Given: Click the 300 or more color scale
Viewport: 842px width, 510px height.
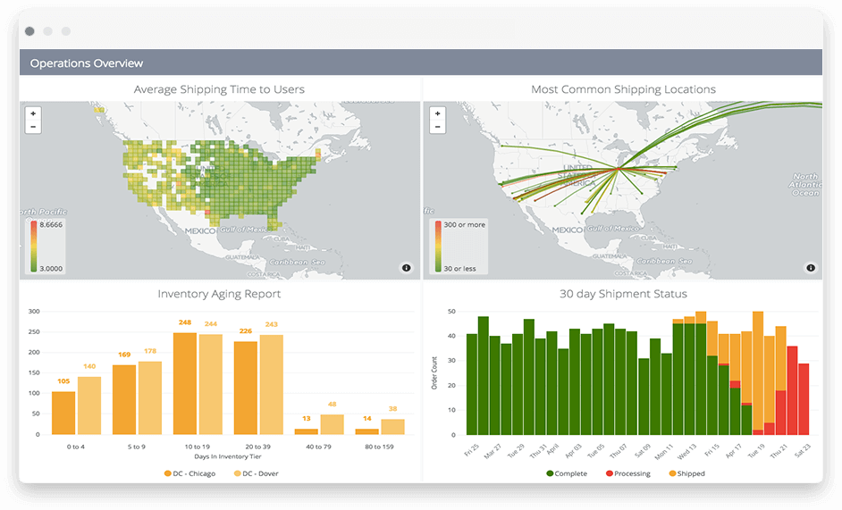Looking at the screenshot, I should tap(438, 246).
